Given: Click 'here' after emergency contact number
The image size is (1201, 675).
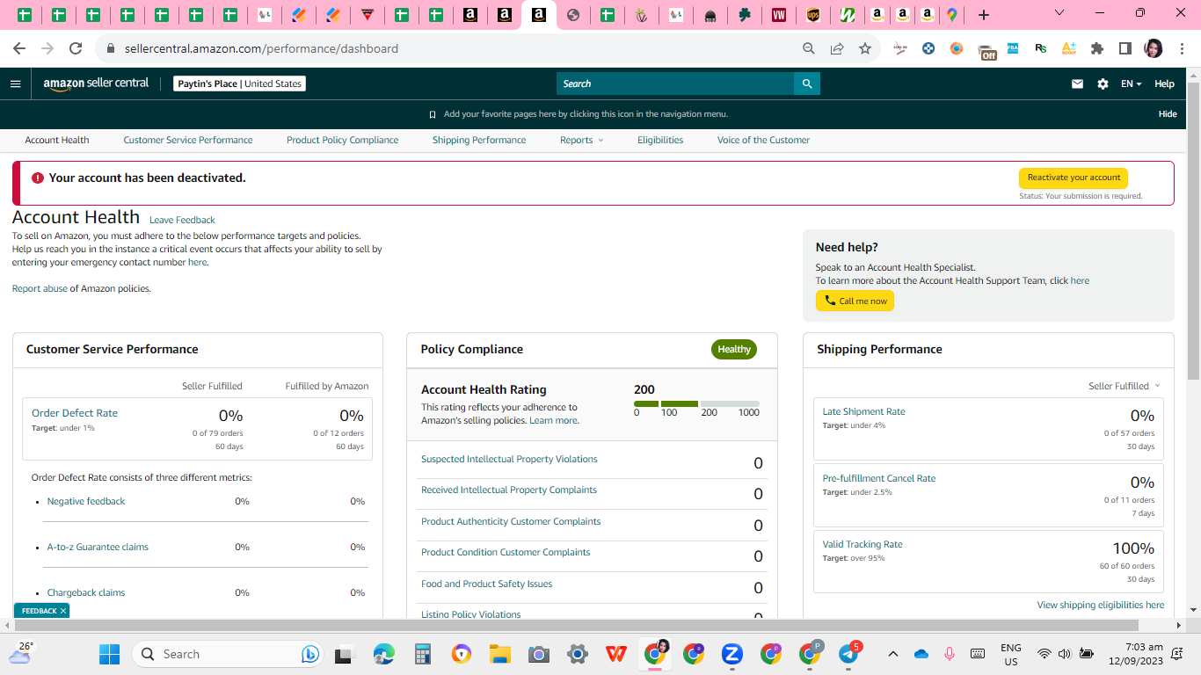Looking at the screenshot, I should tap(197, 262).
